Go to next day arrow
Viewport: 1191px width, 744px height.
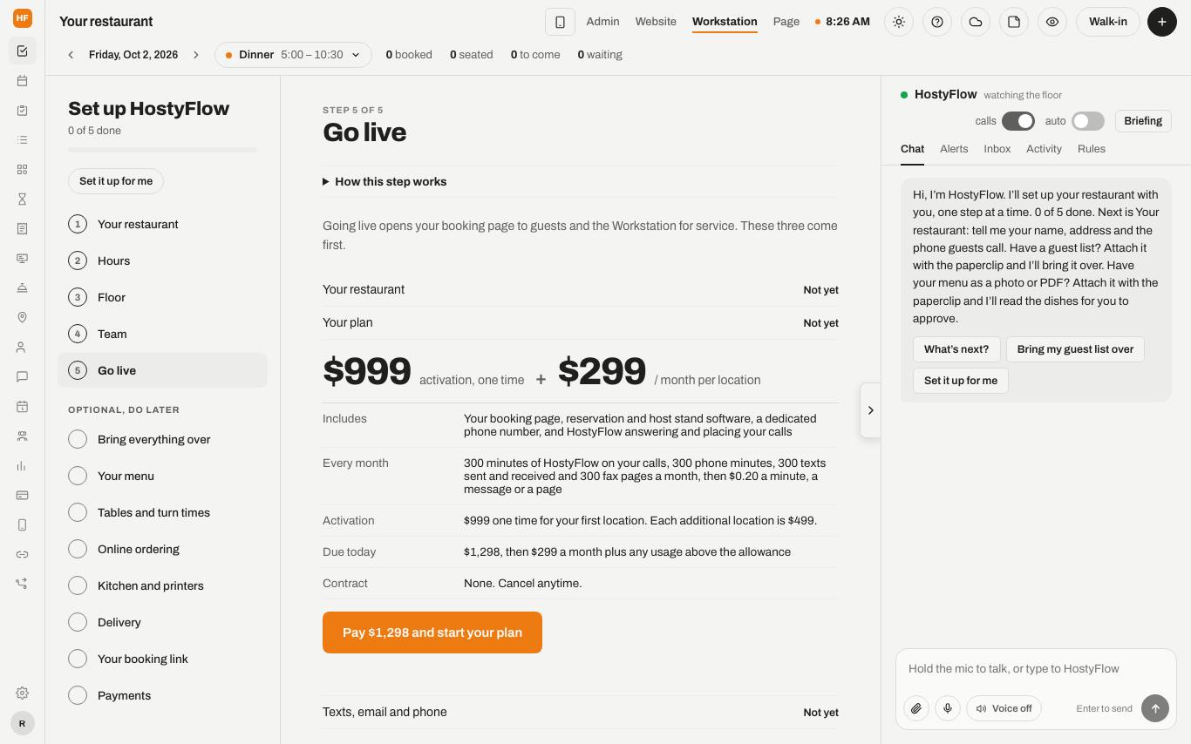pyautogui.click(x=196, y=55)
